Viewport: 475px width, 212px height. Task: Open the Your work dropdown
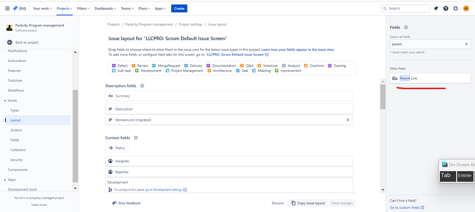pyautogui.click(x=42, y=9)
